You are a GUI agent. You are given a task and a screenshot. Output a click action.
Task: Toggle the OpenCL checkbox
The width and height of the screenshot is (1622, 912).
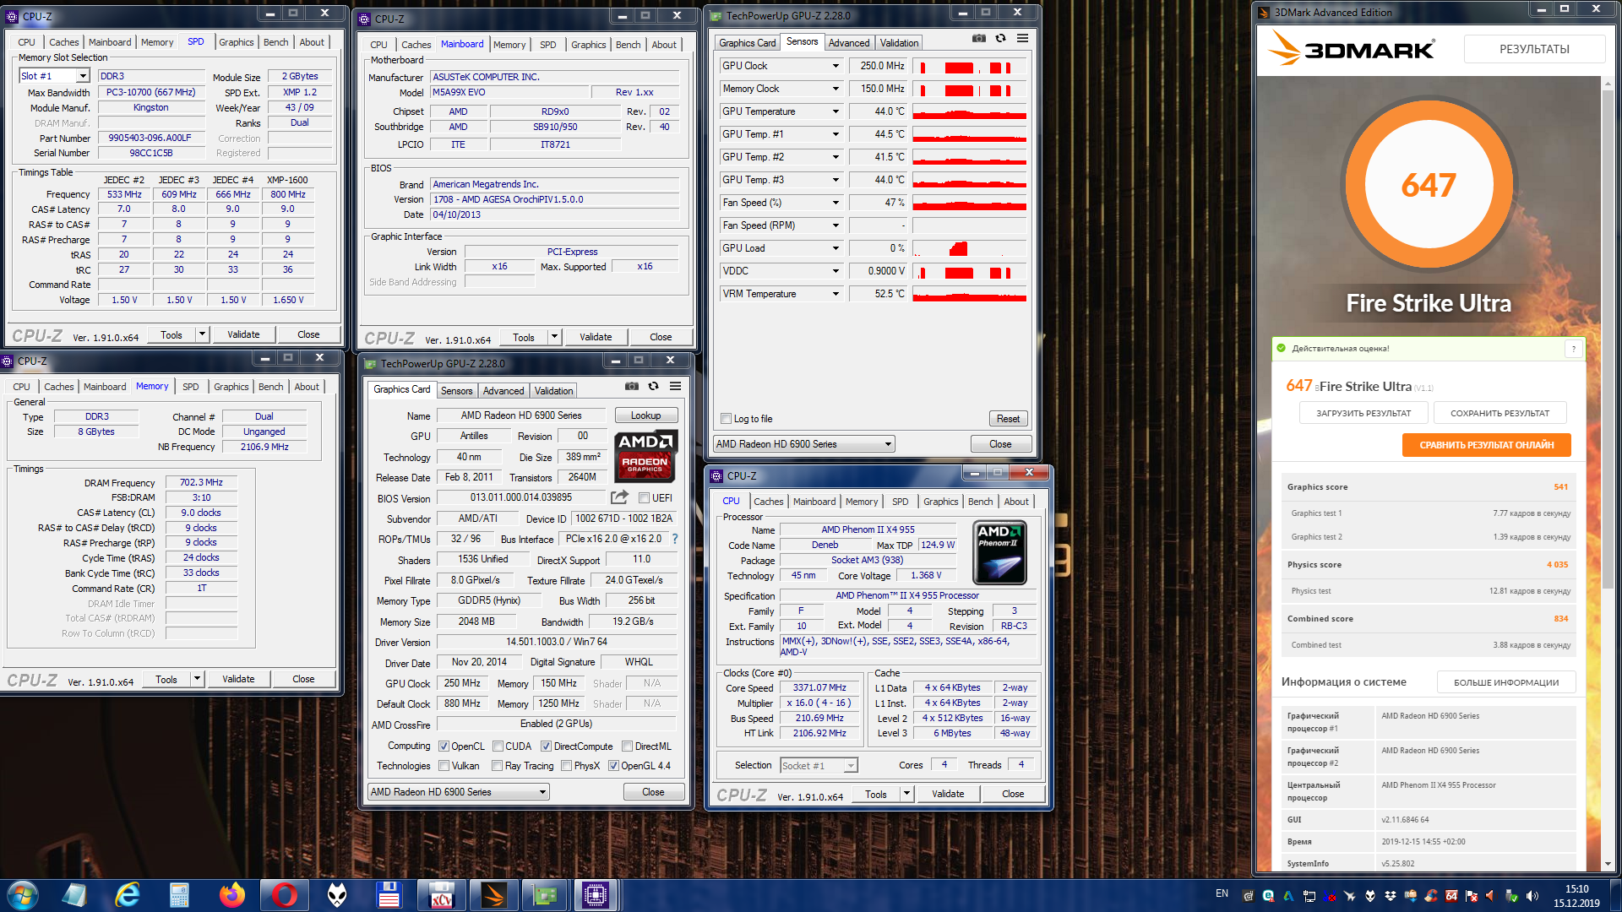[444, 746]
